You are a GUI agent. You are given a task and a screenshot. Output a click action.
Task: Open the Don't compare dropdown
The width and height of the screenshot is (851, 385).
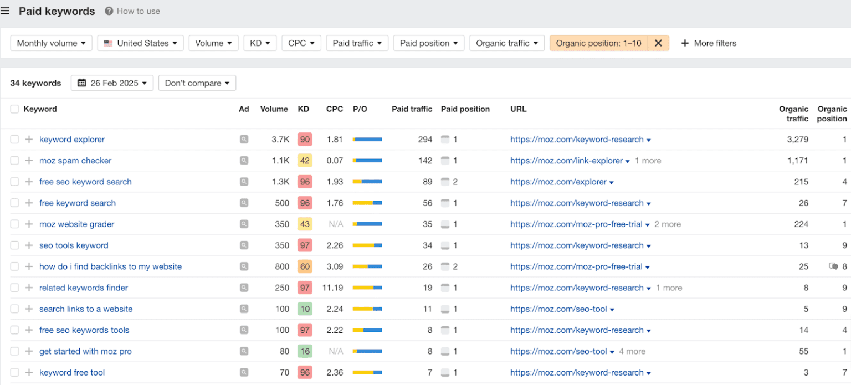[x=197, y=83]
